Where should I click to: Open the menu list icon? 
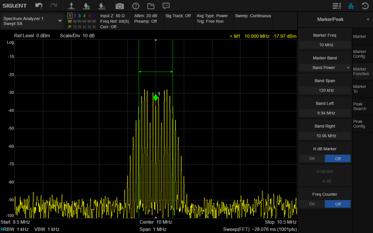coord(337,6)
